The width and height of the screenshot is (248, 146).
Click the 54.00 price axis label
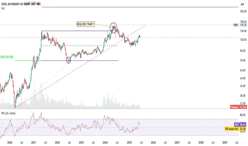tap(243, 70)
